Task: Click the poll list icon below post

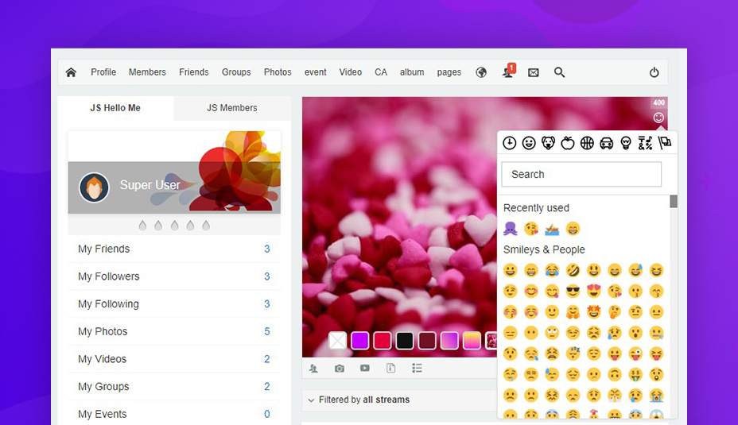Action: click(x=417, y=368)
